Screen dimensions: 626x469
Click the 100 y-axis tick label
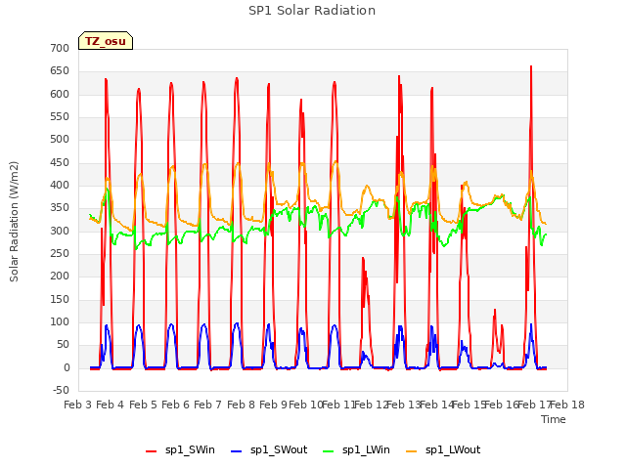point(60,321)
